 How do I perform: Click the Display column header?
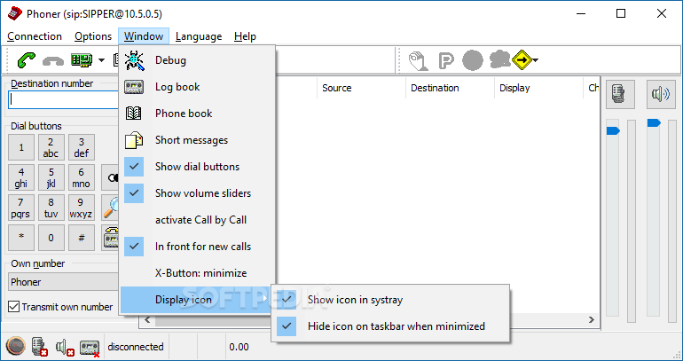point(538,88)
